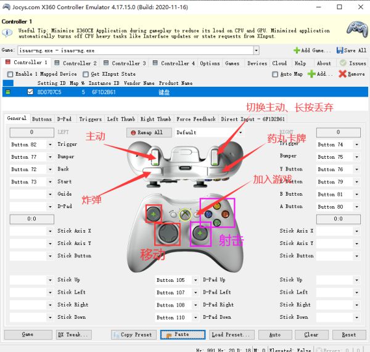The width and height of the screenshot is (370, 352).
Task: Click the right thumbstick on controller image
Action: point(200,234)
